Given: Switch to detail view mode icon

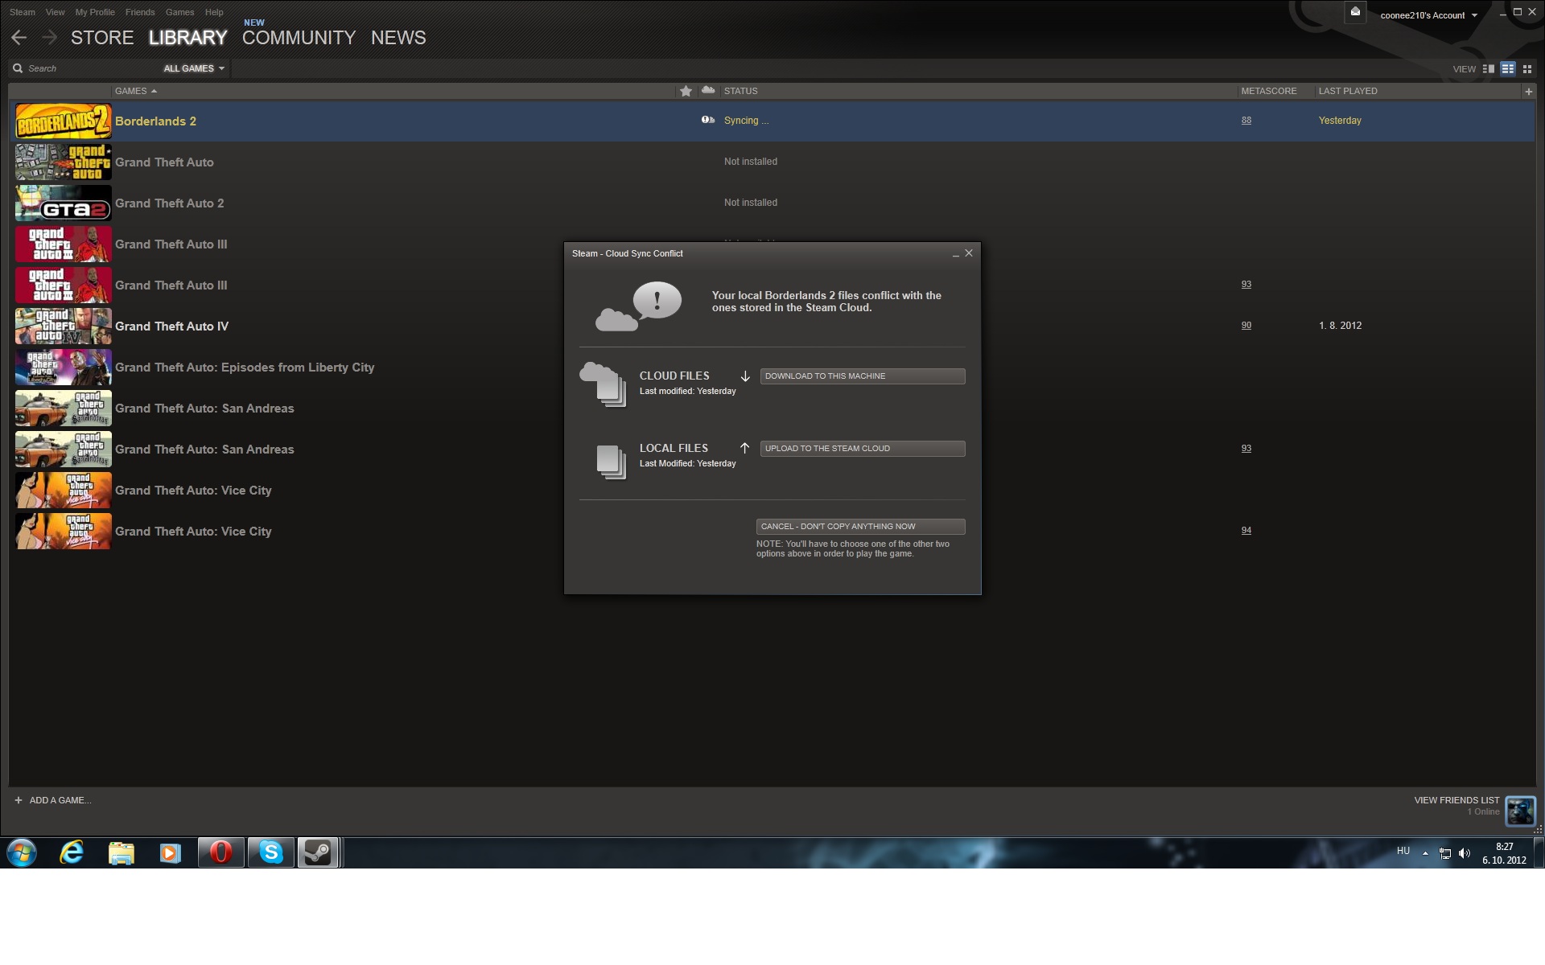Looking at the screenshot, I should [x=1489, y=69].
